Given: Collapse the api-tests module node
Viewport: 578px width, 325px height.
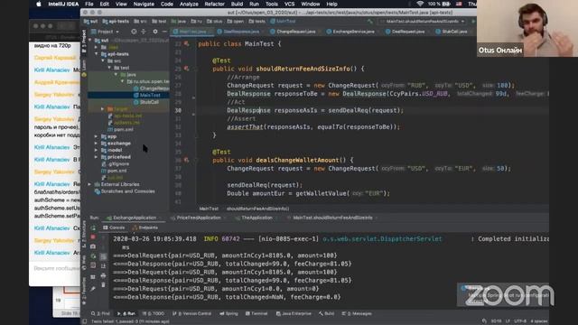Looking at the screenshot, I should (97, 54).
